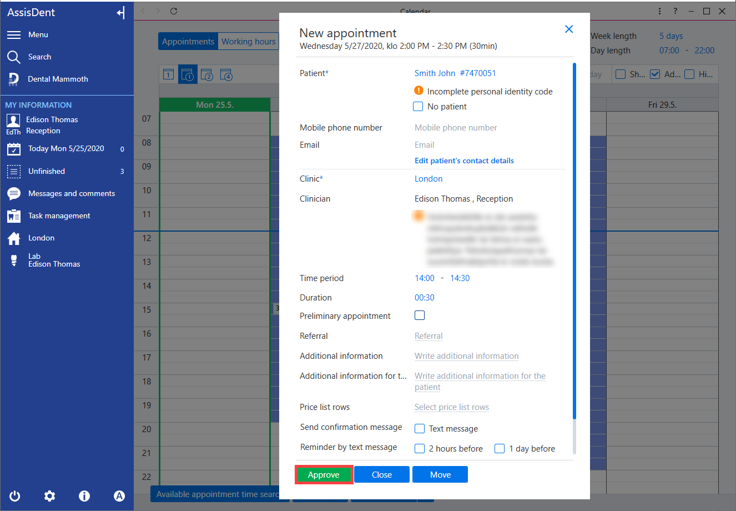
Task: Change the 00:30 duration value
Action: coord(425,298)
